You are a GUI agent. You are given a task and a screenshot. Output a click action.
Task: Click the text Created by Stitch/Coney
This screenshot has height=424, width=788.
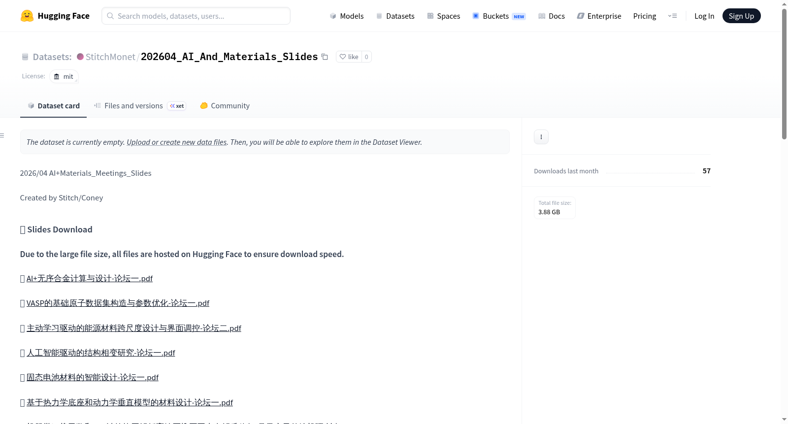(62, 198)
